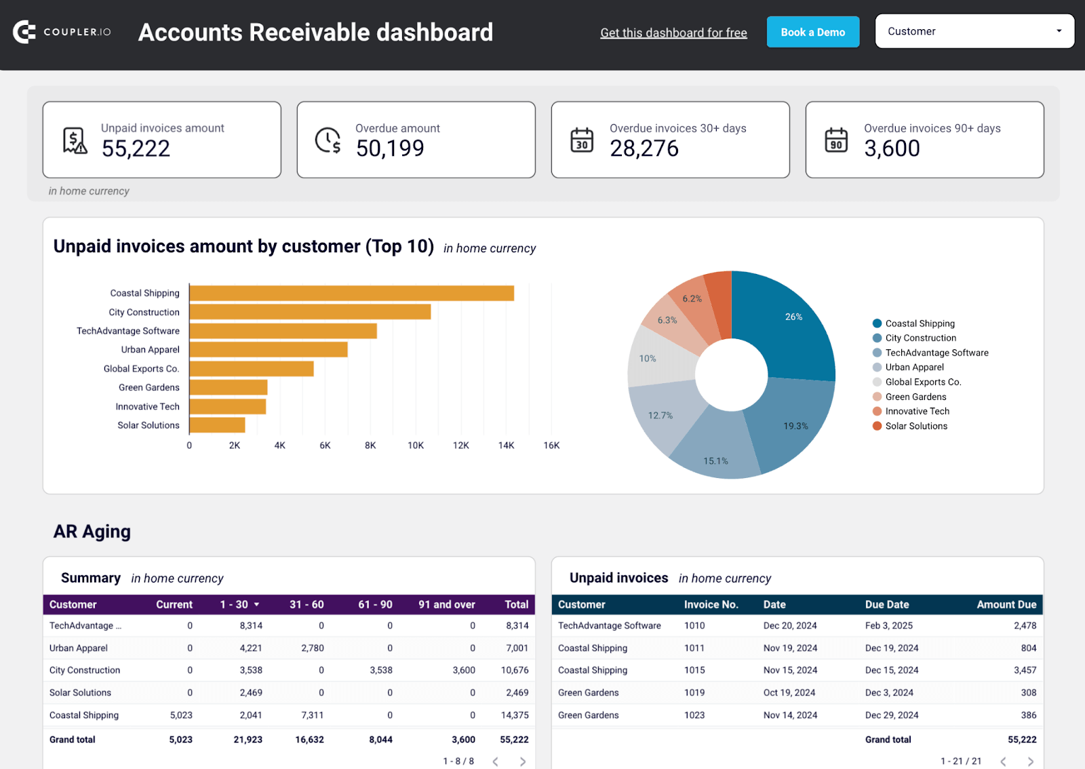1085x769 pixels.
Task: Click the 90-day calendar icon
Action: 836,138
